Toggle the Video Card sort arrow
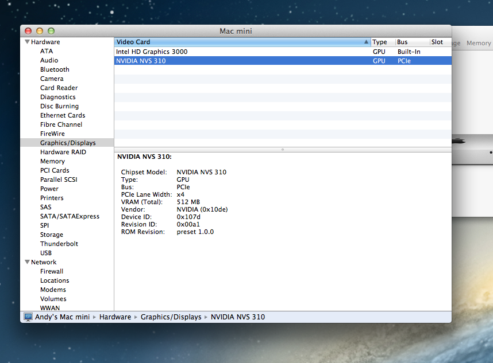 click(x=366, y=42)
